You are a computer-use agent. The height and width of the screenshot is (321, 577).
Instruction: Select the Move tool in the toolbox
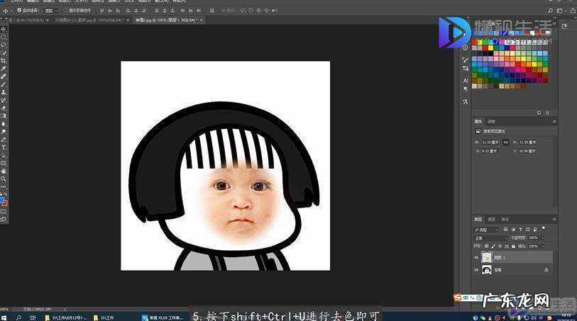(x=4, y=29)
